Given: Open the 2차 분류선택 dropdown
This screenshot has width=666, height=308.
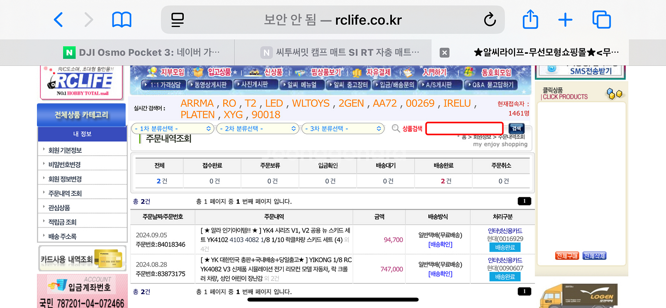Looking at the screenshot, I should (258, 129).
